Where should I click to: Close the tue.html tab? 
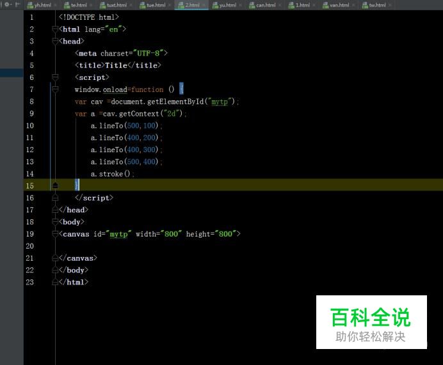click(x=169, y=5)
